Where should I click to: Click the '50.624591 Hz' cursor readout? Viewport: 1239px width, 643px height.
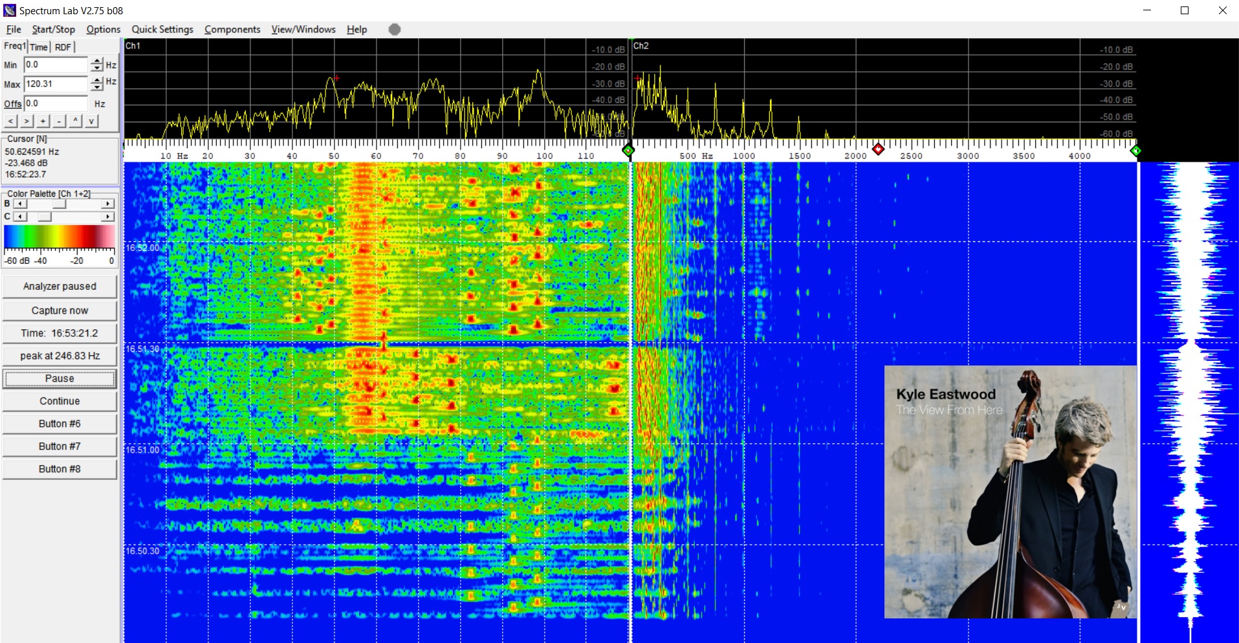[x=32, y=151]
